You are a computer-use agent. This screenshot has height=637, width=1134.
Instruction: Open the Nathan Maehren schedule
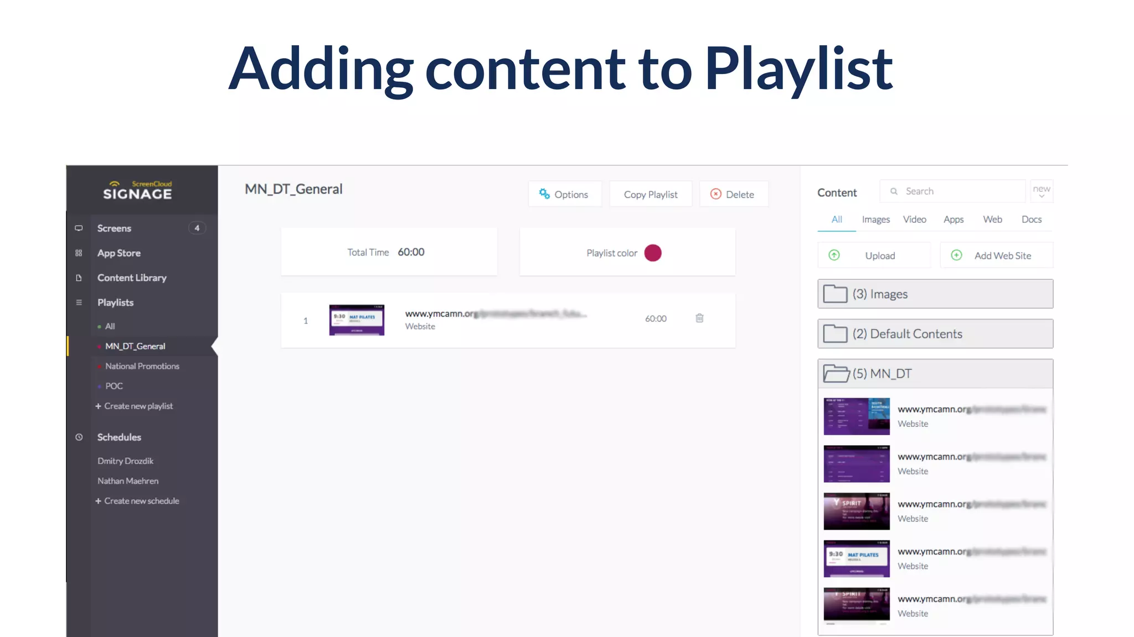coord(128,481)
